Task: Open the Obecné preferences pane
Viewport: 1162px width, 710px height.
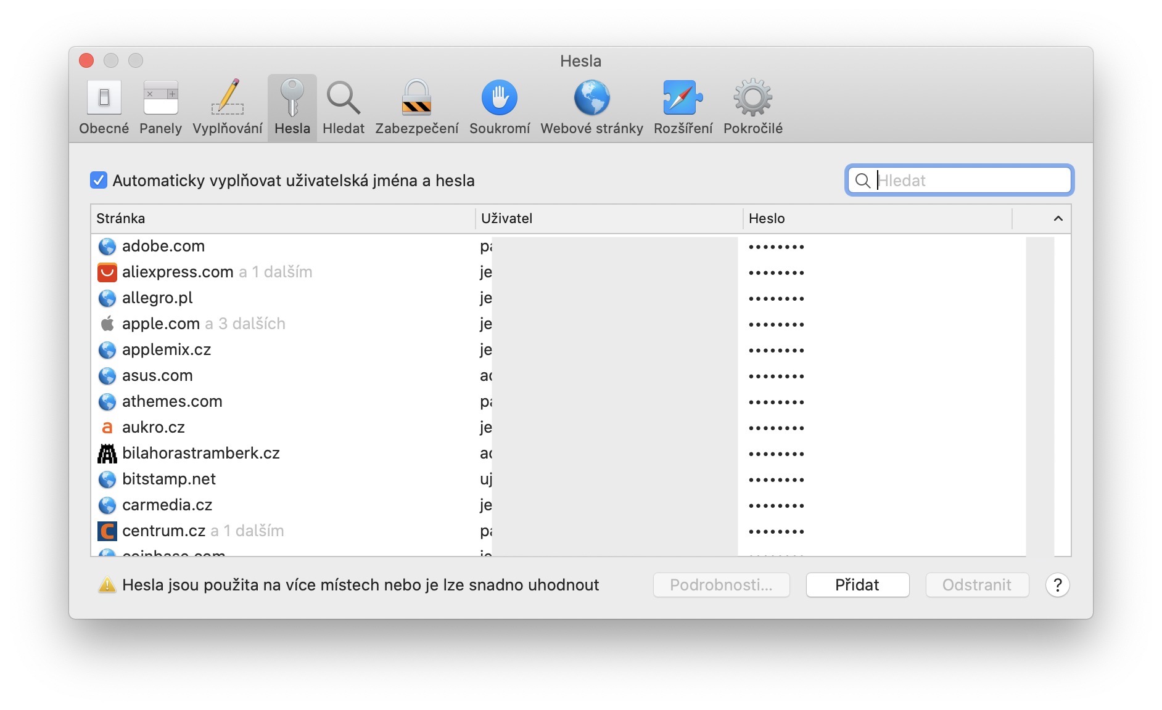Action: (x=104, y=107)
